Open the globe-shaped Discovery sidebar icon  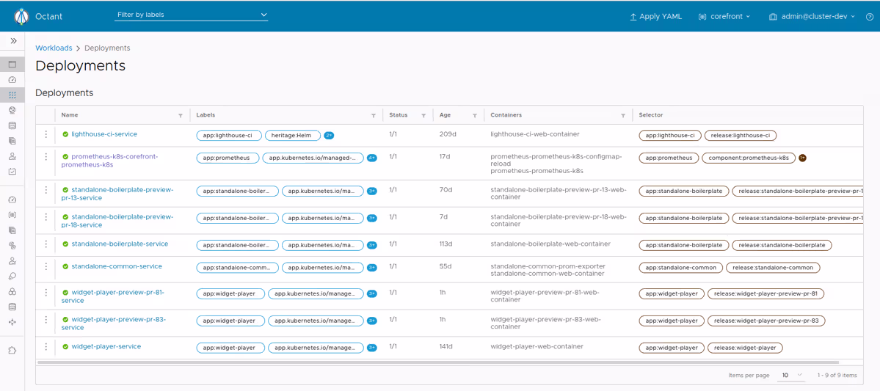[x=12, y=111]
